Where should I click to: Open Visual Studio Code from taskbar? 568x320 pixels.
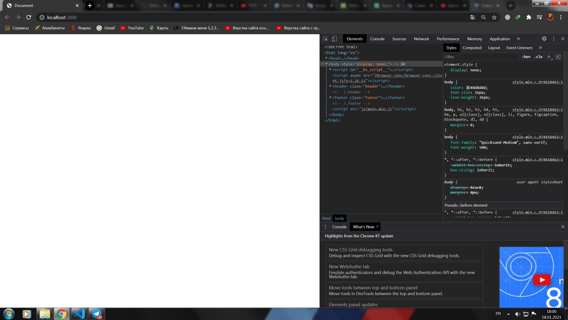79,314
